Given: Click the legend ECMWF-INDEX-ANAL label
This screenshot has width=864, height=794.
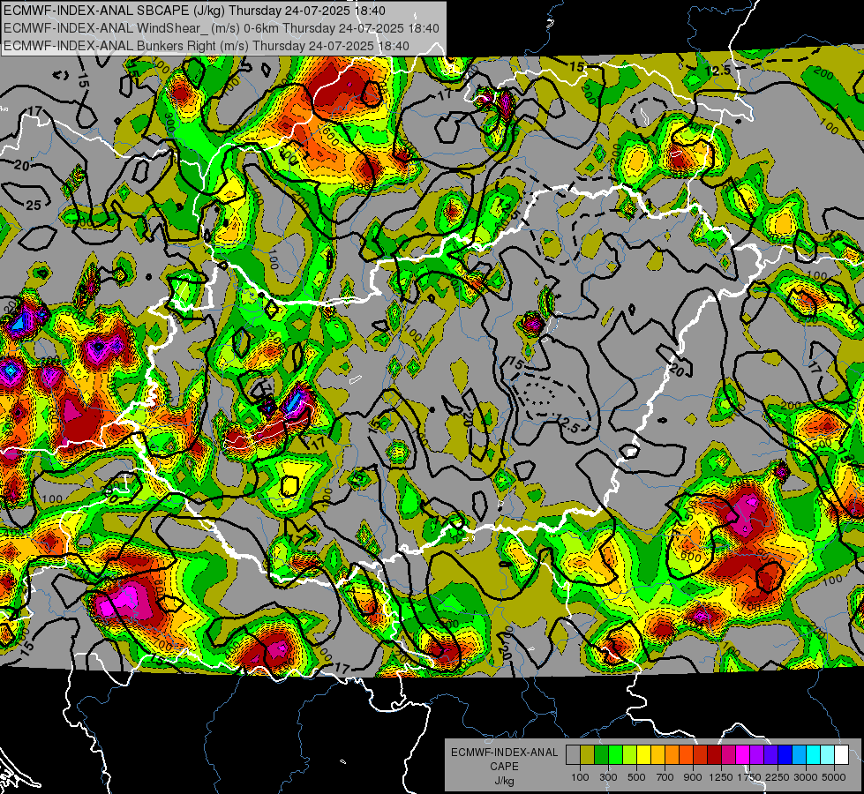Looking at the screenshot, I should (504, 753).
